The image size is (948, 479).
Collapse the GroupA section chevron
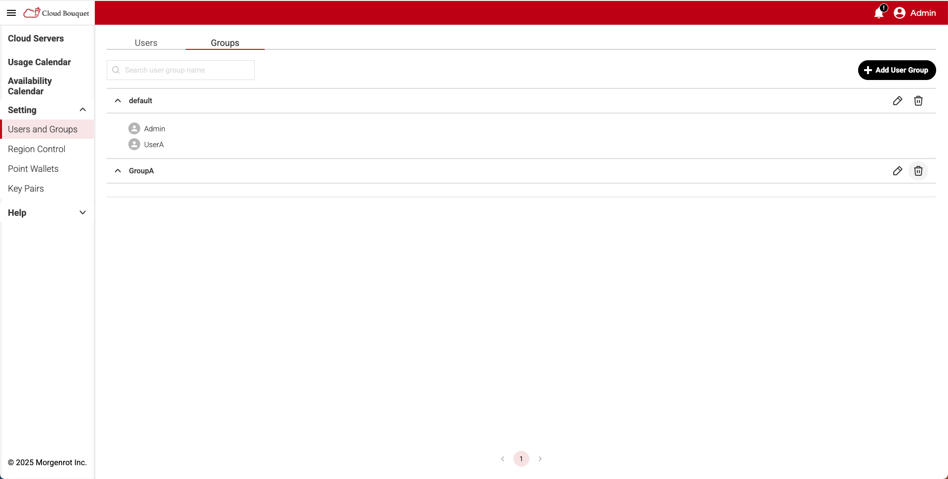[x=118, y=170]
